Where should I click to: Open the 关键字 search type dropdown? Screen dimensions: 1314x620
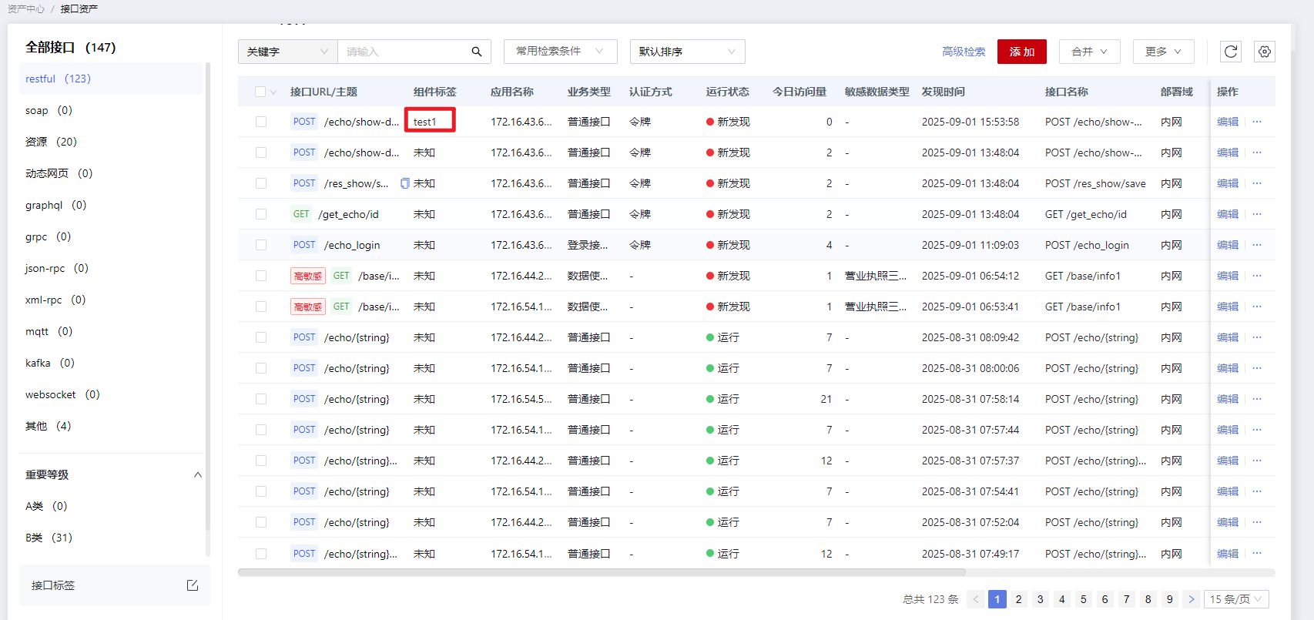coord(287,52)
